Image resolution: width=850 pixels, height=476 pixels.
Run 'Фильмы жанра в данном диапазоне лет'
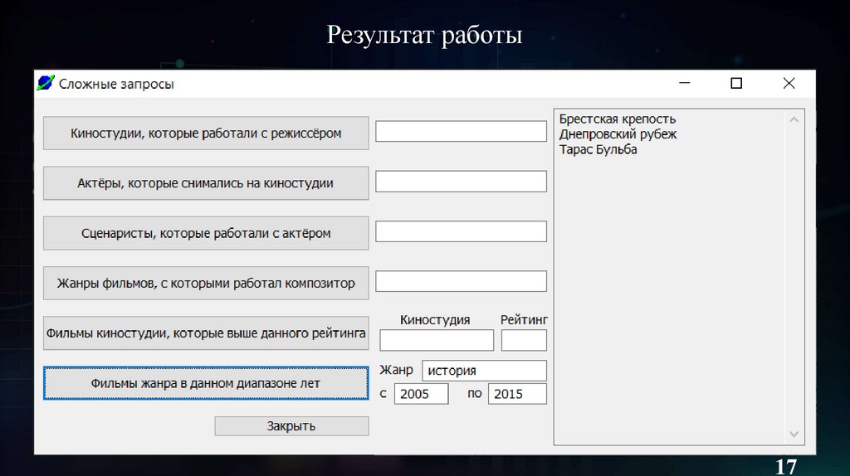pyautogui.click(x=206, y=383)
